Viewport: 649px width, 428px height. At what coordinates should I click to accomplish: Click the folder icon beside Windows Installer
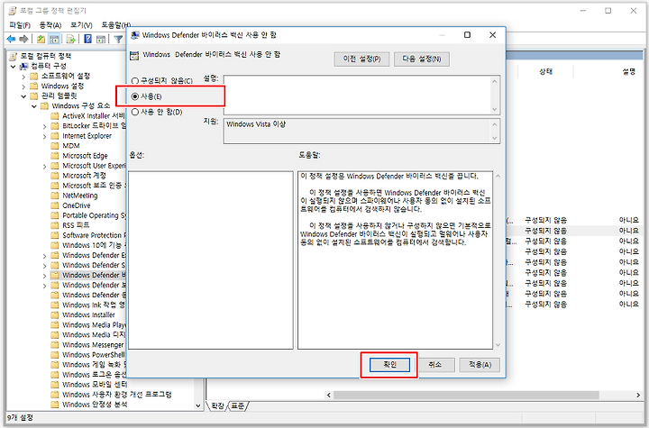click(55, 314)
